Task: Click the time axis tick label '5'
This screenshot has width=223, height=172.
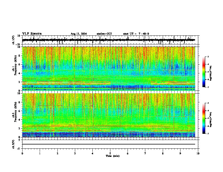Action: click(110, 153)
